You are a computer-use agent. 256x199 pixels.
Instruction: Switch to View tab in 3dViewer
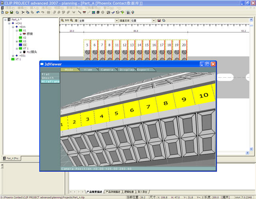[88, 70]
